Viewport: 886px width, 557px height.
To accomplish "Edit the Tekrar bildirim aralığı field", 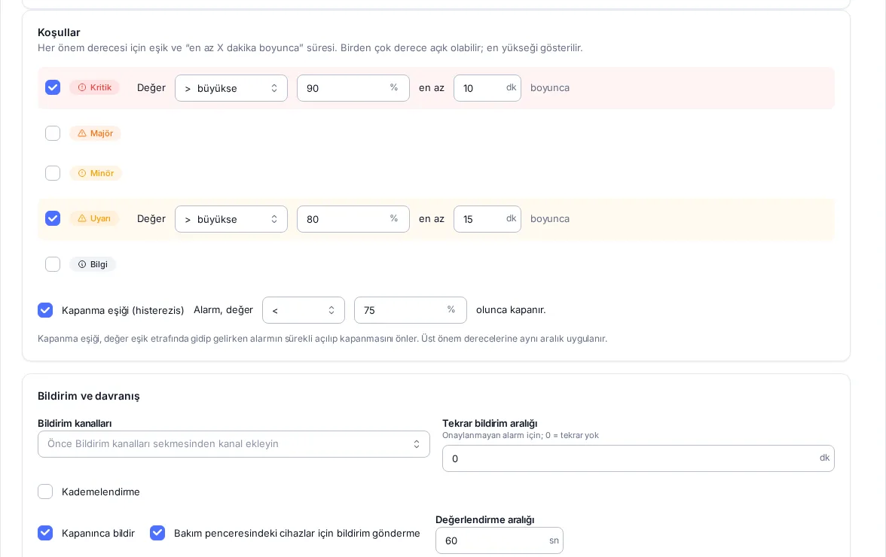I will click(639, 458).
